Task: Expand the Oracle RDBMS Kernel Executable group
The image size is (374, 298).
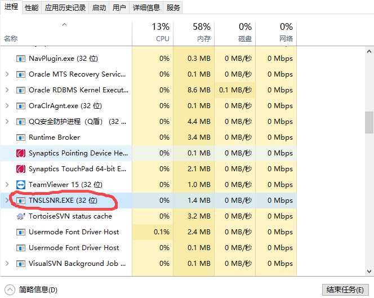Action: [x=7, y=90]
